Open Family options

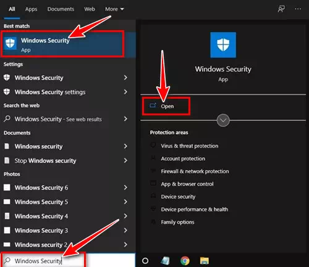[x=177, y=222]
